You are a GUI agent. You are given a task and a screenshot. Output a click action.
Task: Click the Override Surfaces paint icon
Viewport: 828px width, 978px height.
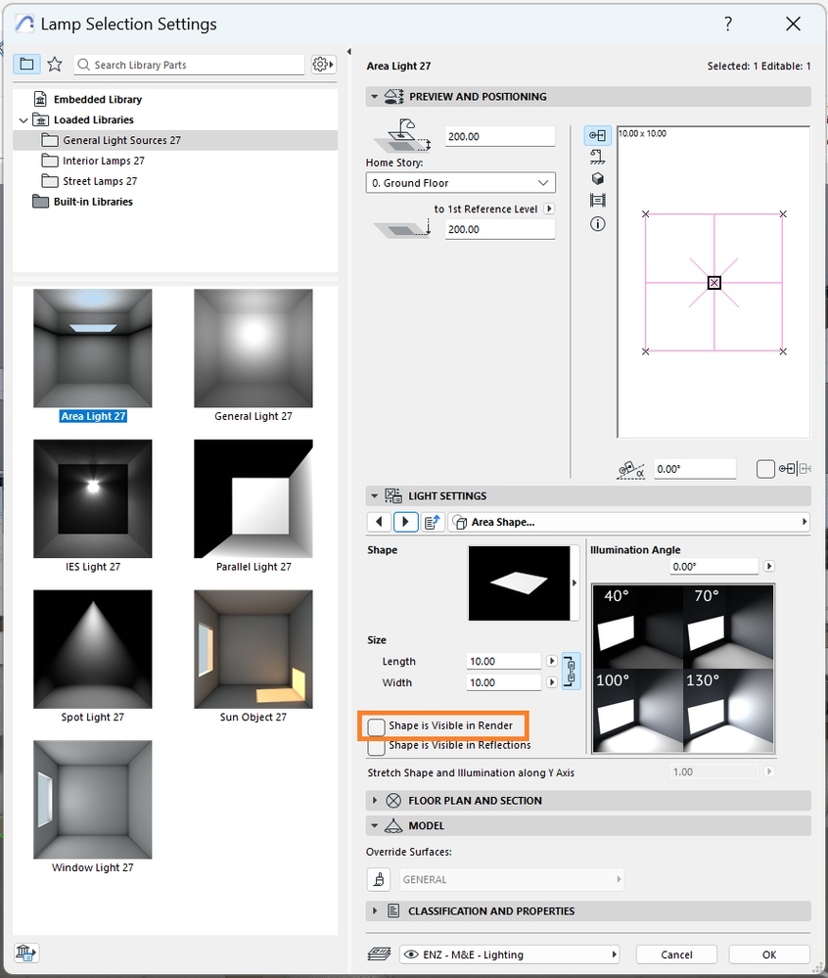point(379,879)
